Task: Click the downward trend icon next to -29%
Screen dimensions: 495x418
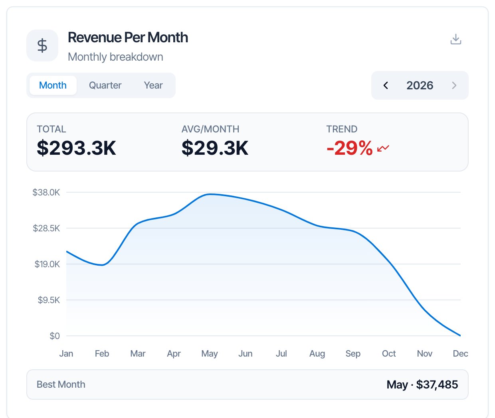Action: 383,148
